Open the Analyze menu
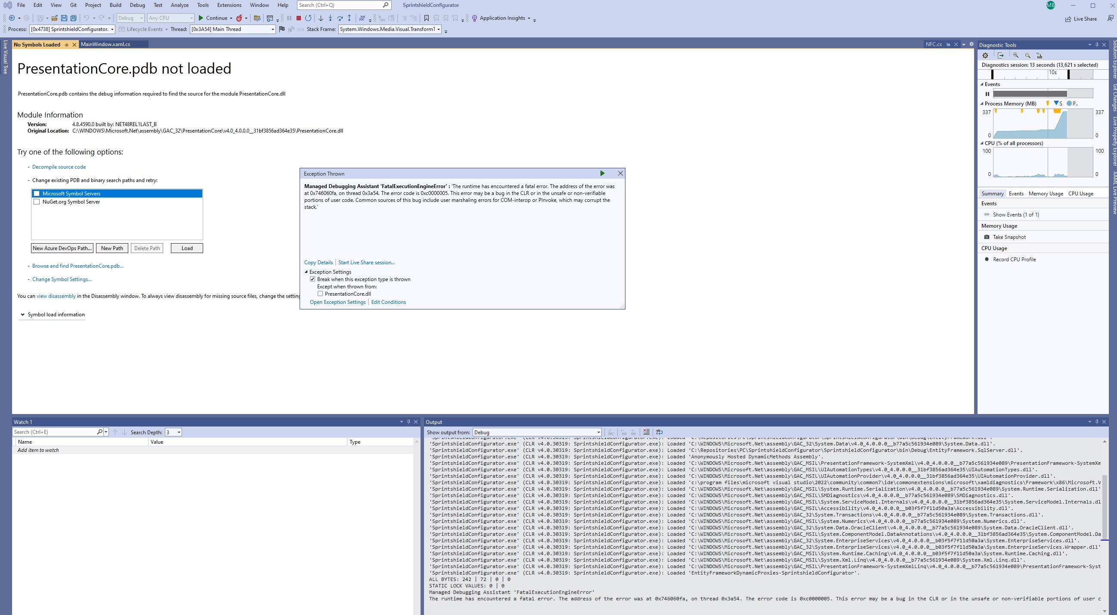This screenshot has height=615, width=1117. coord(179,5)
